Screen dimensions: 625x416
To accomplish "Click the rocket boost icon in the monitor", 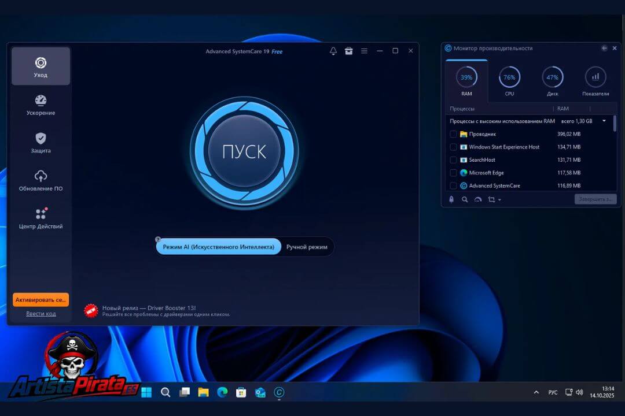I will point(451,199).
